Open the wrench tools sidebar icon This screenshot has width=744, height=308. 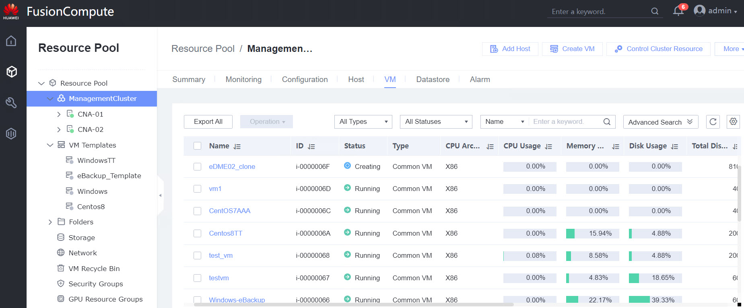(11, 103)
